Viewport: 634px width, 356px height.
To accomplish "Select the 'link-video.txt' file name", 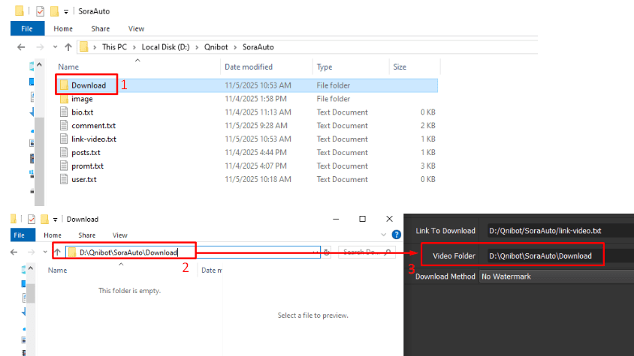I will [94, 139].
